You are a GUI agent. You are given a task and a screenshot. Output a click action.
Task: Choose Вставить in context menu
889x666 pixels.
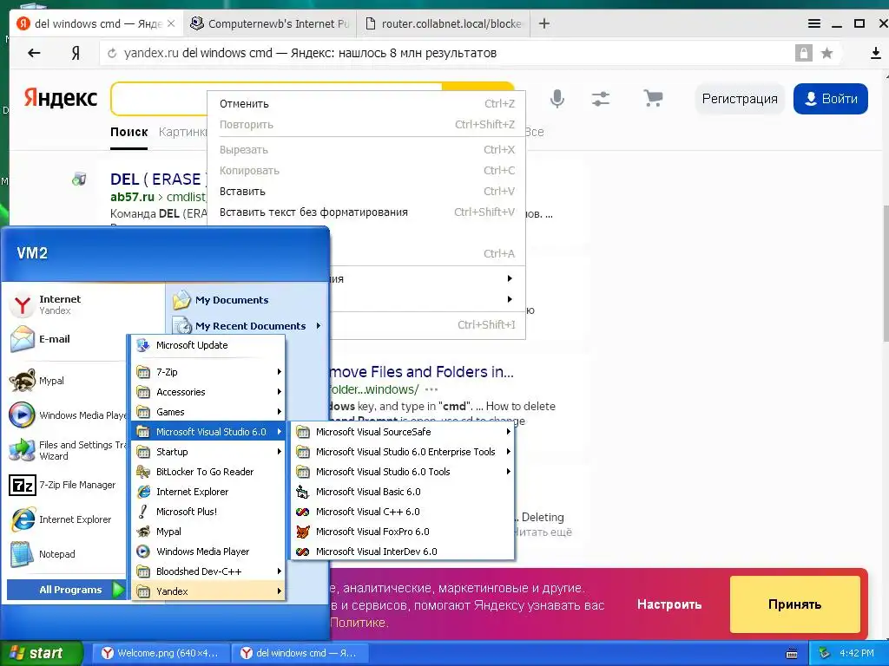tap(366, 192)
